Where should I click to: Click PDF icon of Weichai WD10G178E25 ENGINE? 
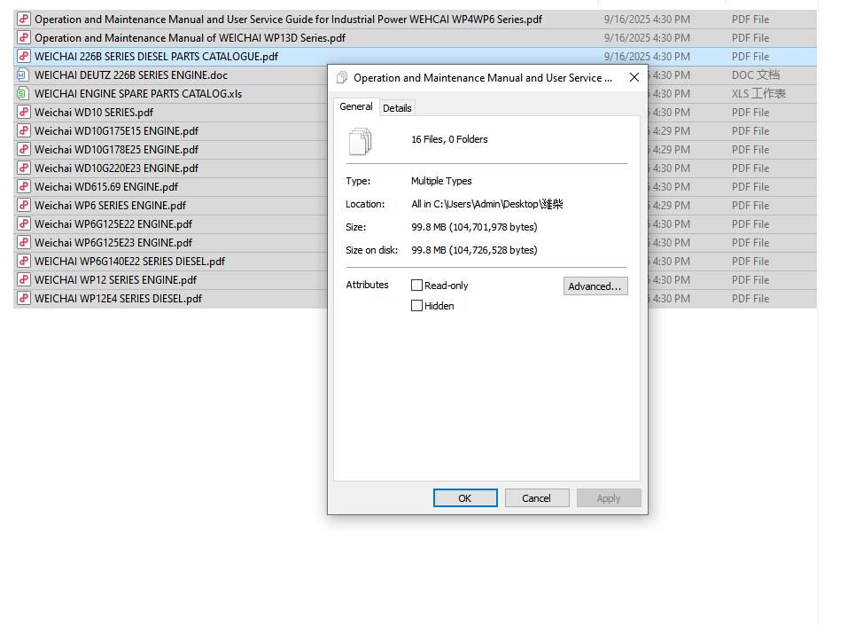(23, 150)
